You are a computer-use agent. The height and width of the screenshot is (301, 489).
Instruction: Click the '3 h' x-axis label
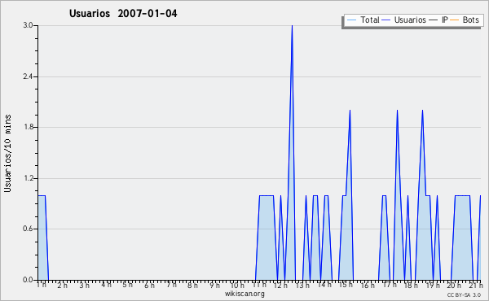[84, 285]
